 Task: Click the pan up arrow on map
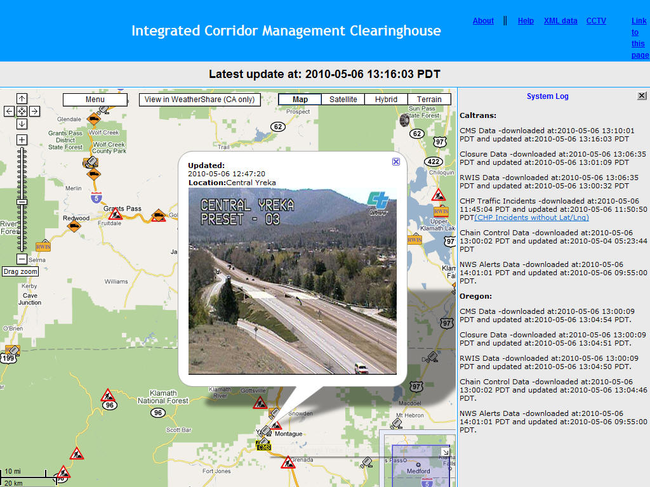[x=22, y=98]
